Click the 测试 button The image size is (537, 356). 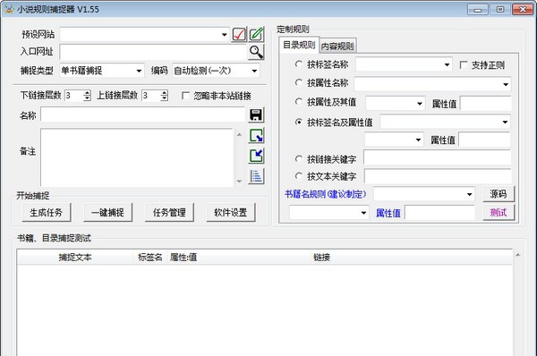pyautogui.click(x=499, y=213)
